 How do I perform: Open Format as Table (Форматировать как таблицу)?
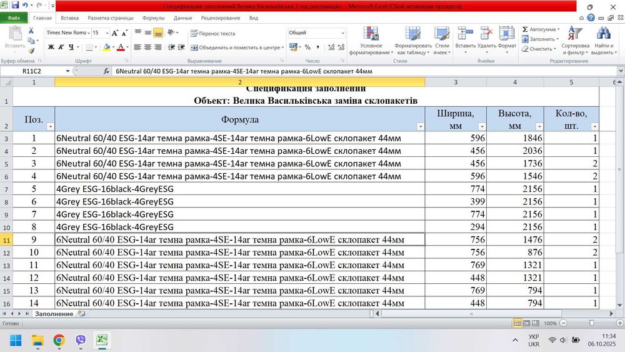(413, 41)
